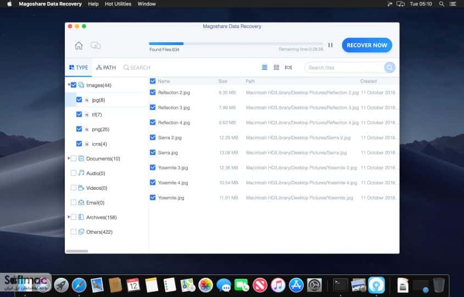Click the sidebar horizontal scrollbar
464x297 pixels.
(77, 251)
